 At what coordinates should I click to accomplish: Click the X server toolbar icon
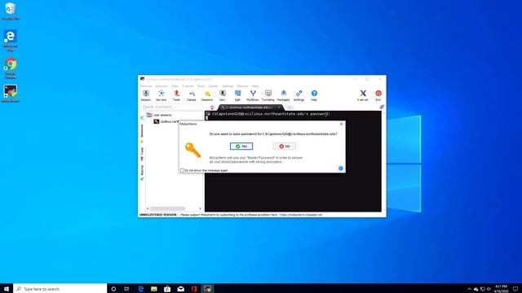tap(363, 95)
